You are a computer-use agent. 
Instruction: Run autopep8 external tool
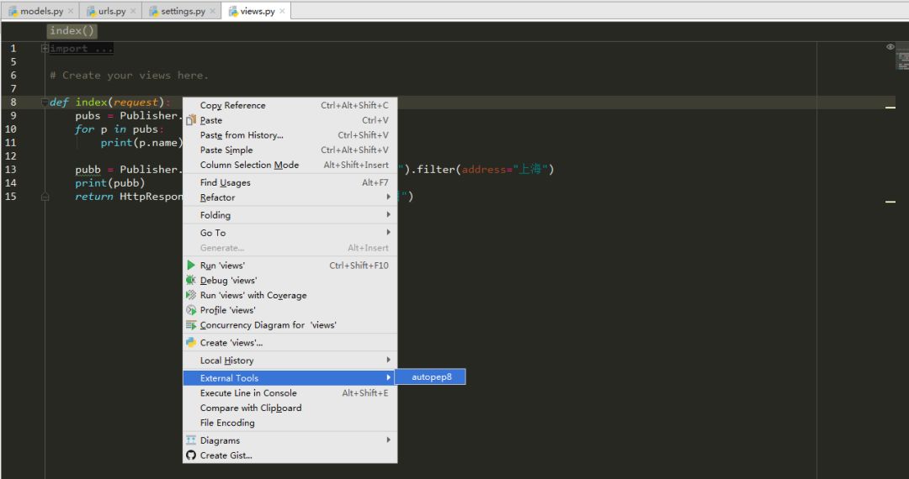point(431,376)
